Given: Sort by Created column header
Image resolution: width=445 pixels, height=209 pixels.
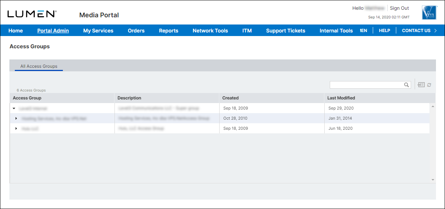Looking at the screenshot, I should [x=272, y=98].
